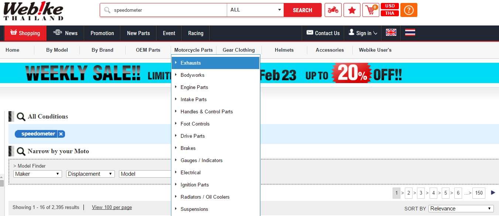Open the Racing tab
This screenshot has width=499, height=216.
[x=196, y=33]
